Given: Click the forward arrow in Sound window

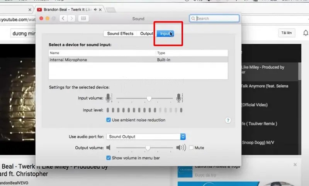Looking at the screenshot, I should click(71, 18).
